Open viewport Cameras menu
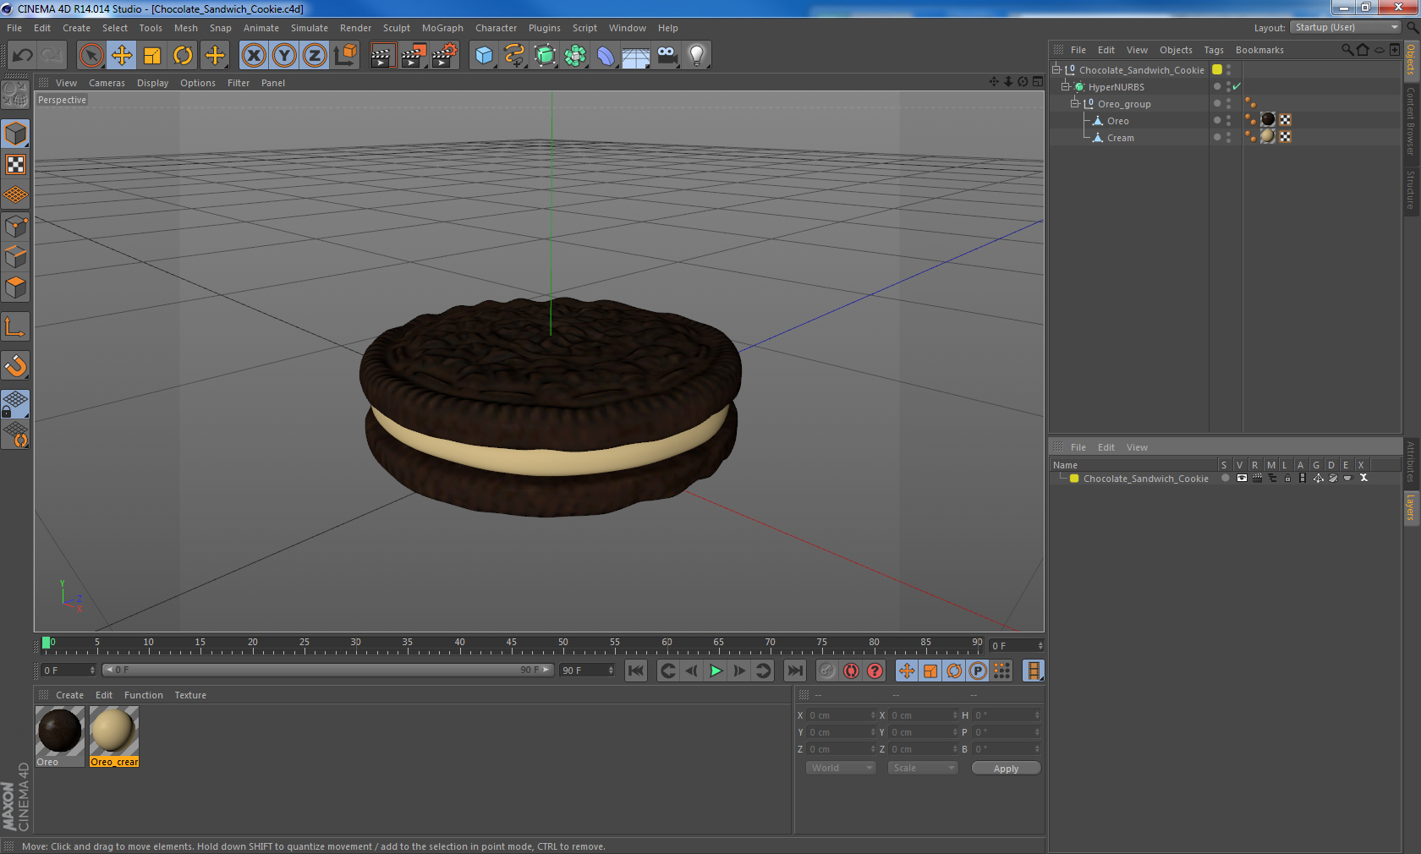1421x854 pixels. 107,83
